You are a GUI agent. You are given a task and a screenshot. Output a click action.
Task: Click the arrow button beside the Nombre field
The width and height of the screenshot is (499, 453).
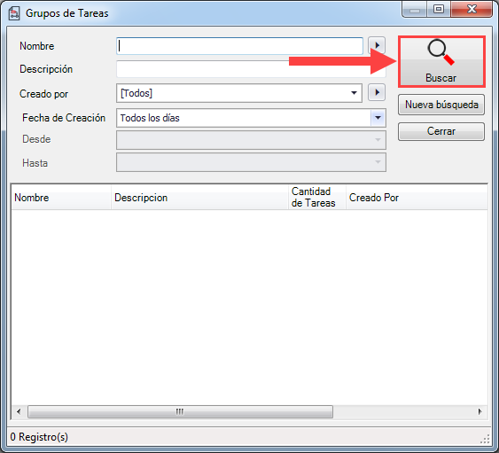pyautogui.click(x=377, y=45)
